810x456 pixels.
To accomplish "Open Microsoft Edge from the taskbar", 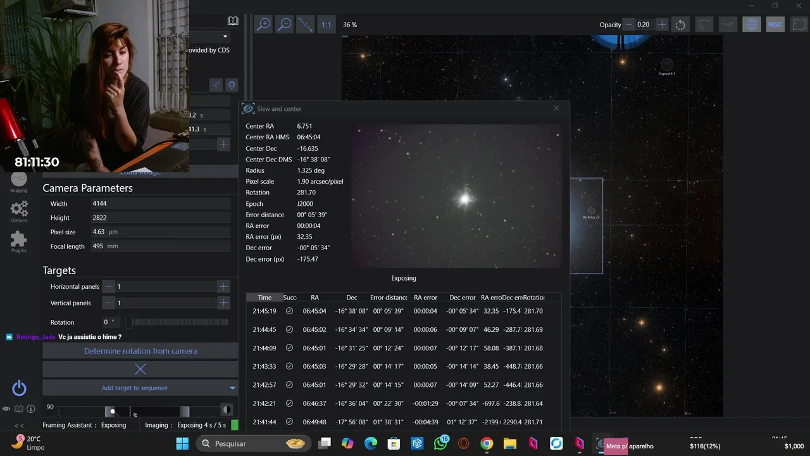I will point(371,443).
